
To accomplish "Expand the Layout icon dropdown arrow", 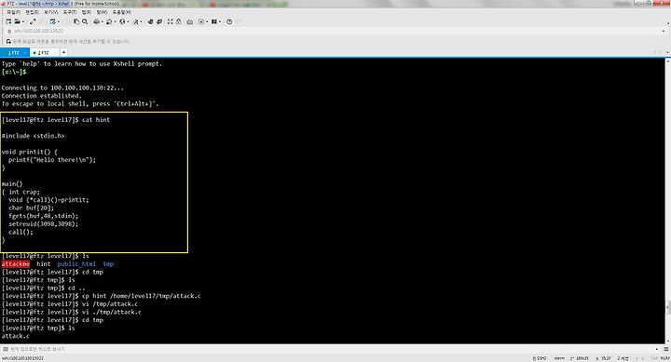I will pyautogui.click(x=220, y=21).
